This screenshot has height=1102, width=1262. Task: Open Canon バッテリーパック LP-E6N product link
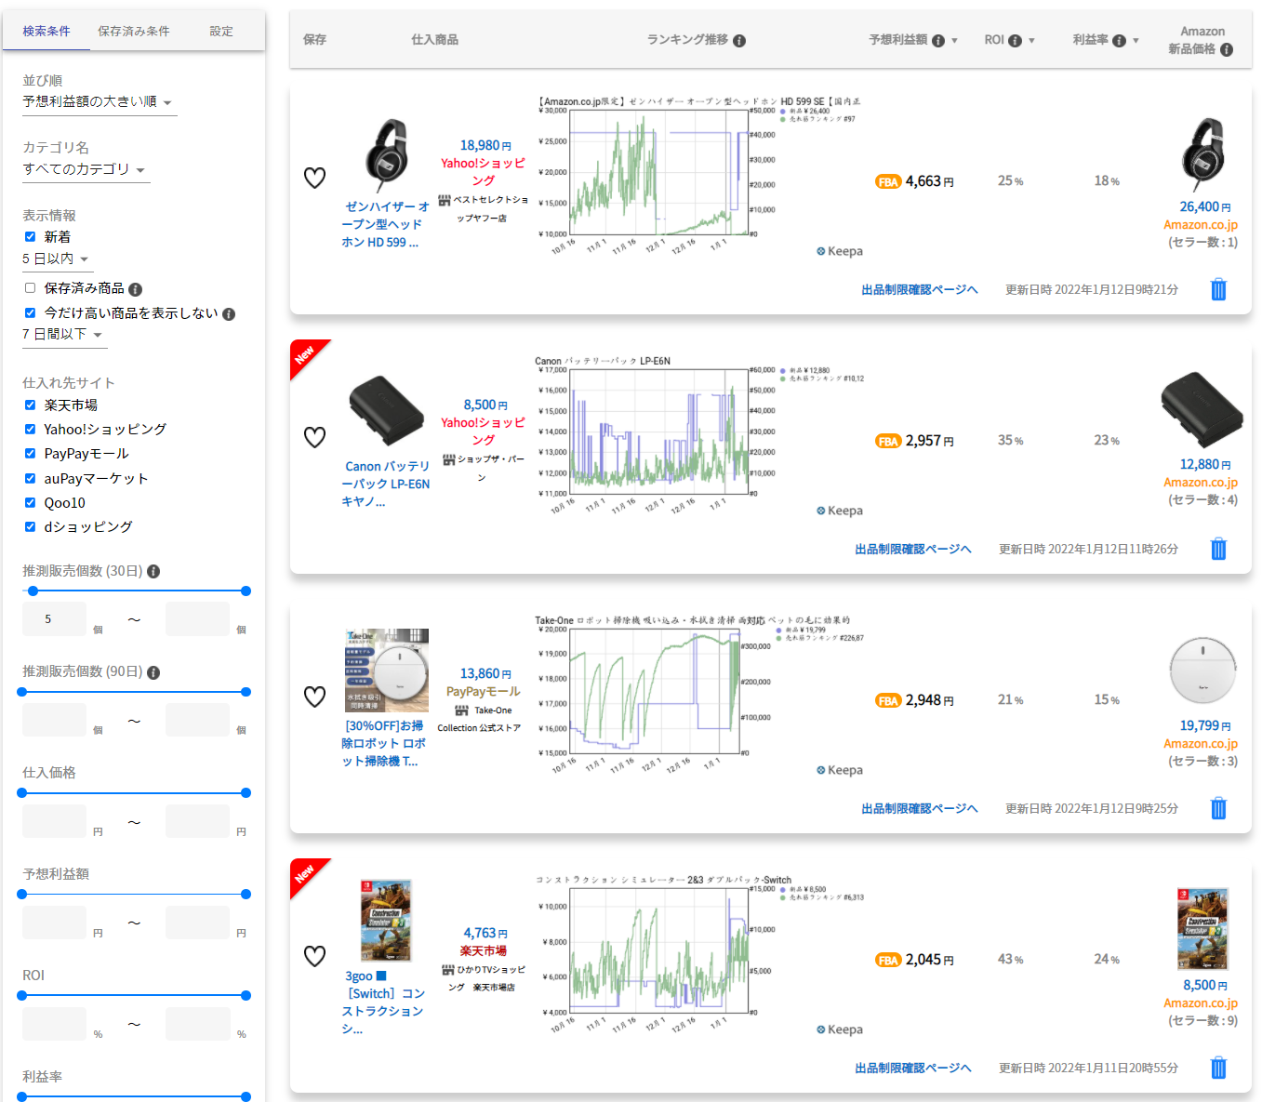click(x=386, y=485)
